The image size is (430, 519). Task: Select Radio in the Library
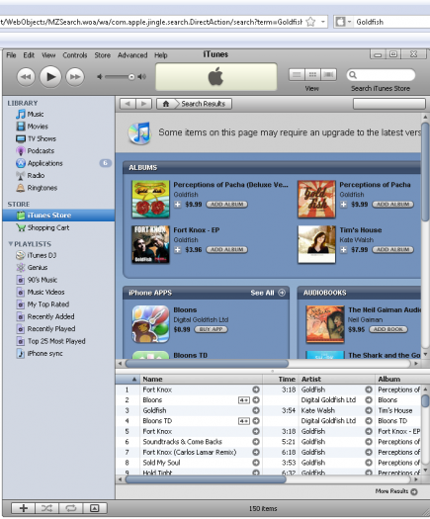click(36, 175)
